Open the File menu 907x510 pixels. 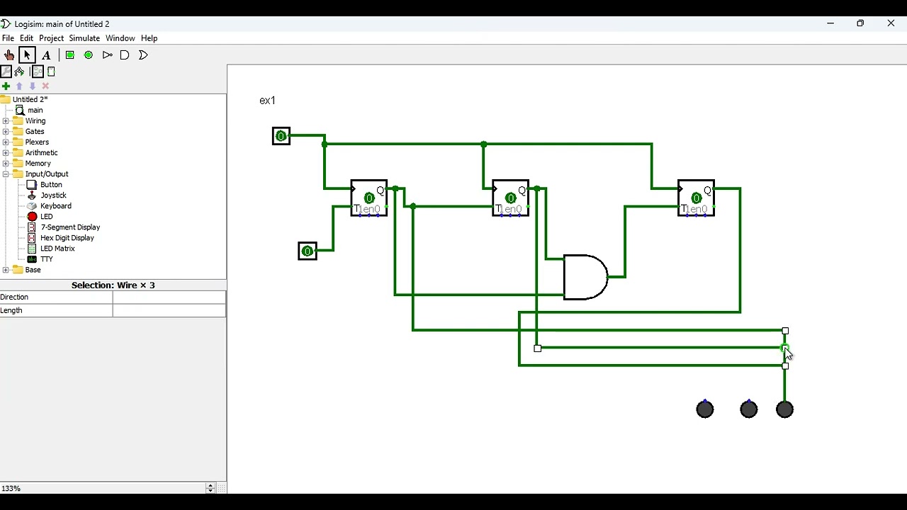(8, 38)
